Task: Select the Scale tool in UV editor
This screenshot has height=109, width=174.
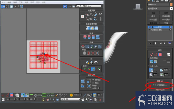Action: (12, 6)
